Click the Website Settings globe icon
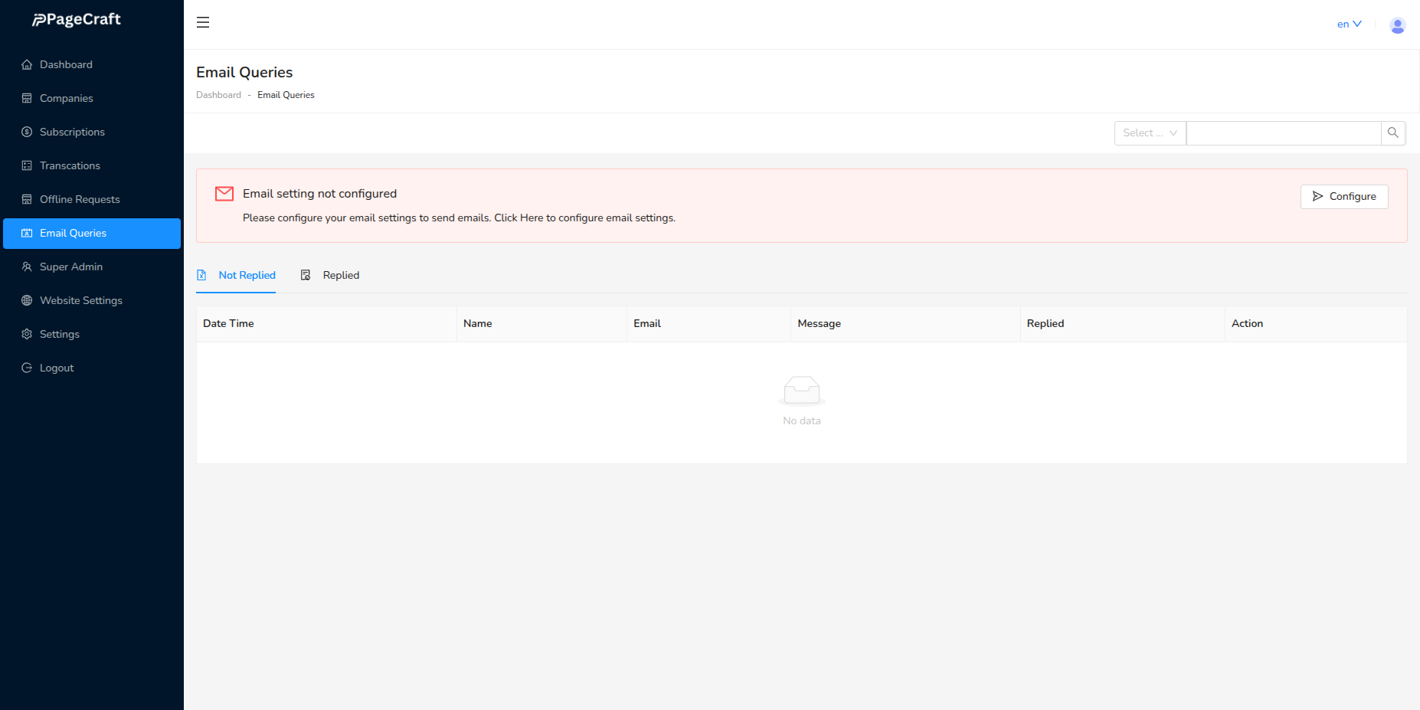This screenshot has height=710, width=1420. point(27,301)
